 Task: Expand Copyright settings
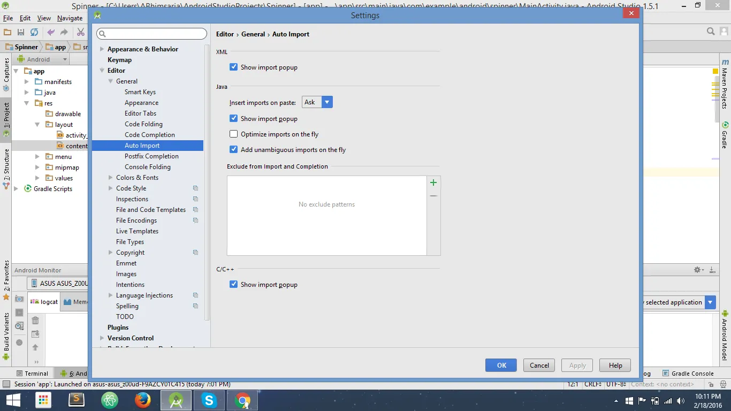click(x=111, y=253)
